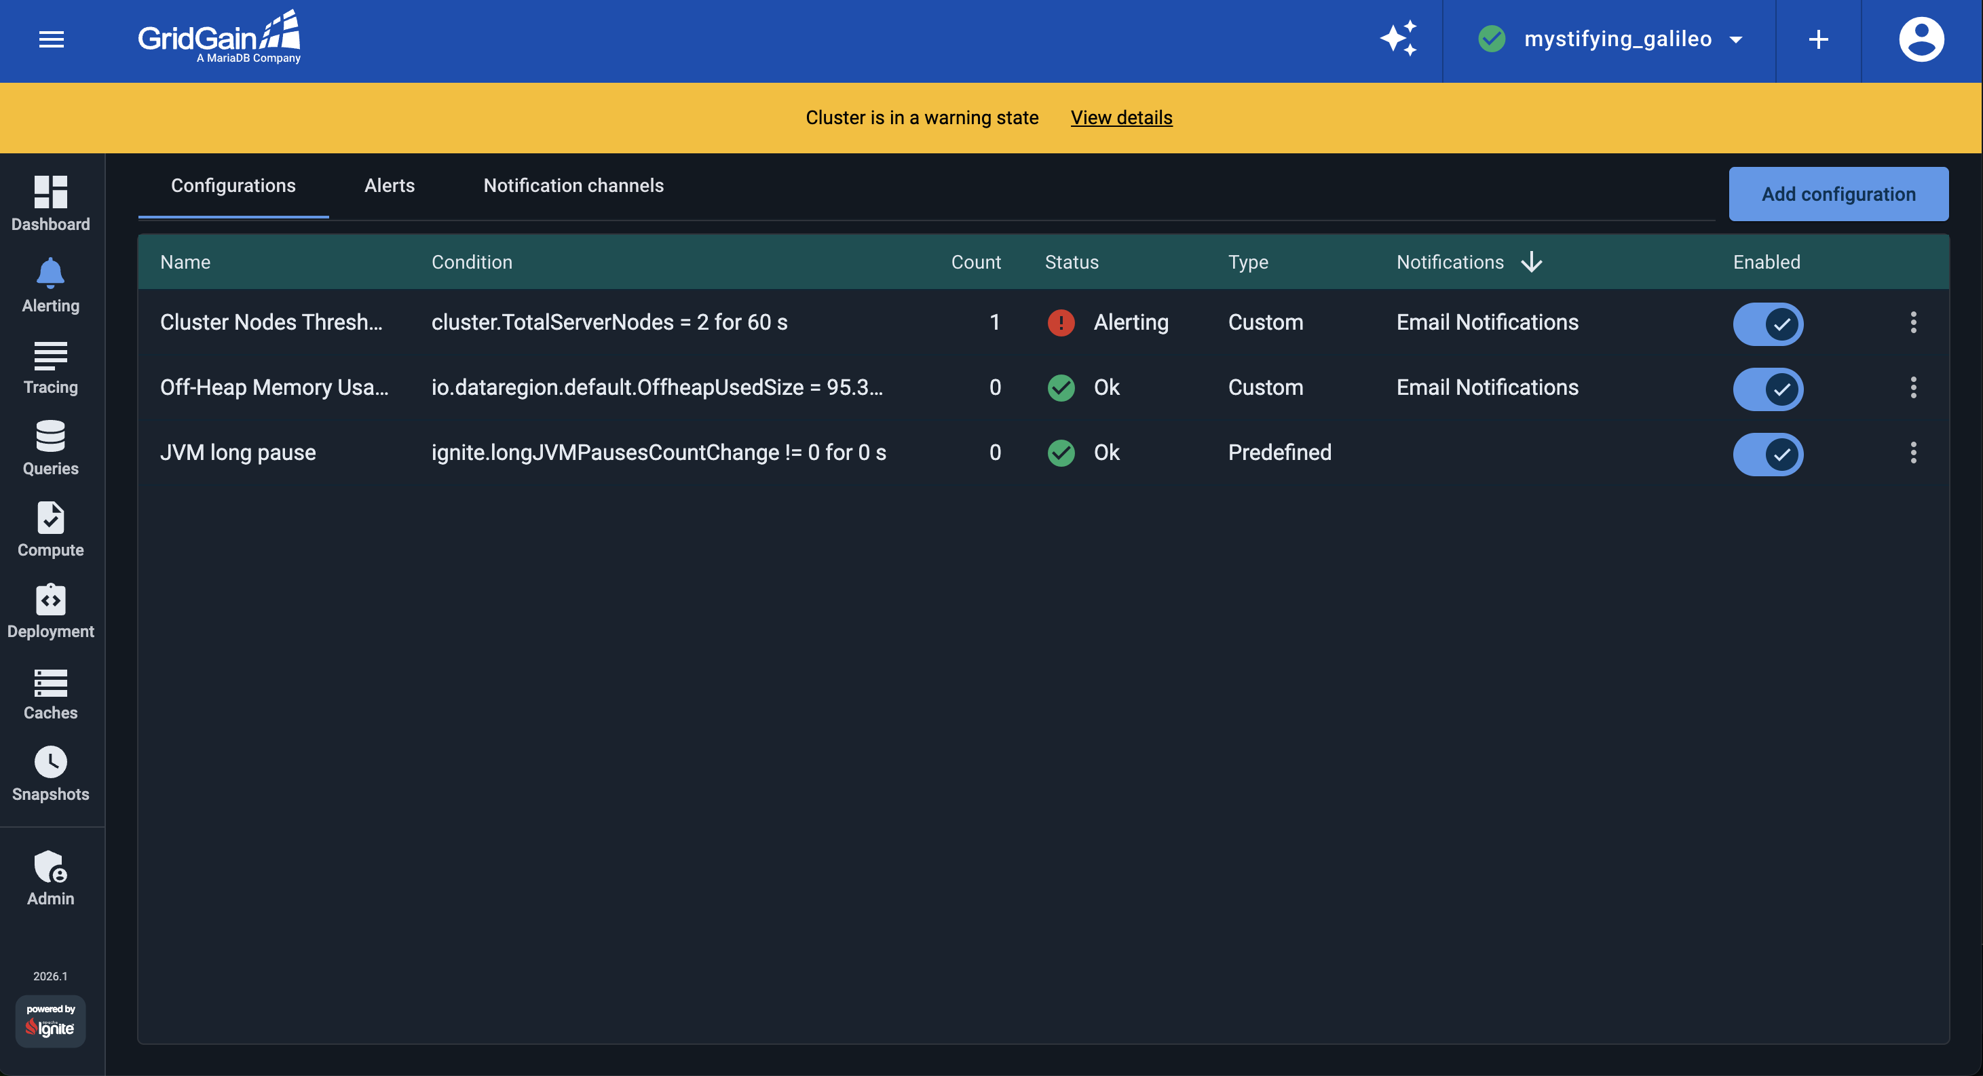
Task: Open the AI assistant sparkle icon
Action: (x=1399, y=39)
